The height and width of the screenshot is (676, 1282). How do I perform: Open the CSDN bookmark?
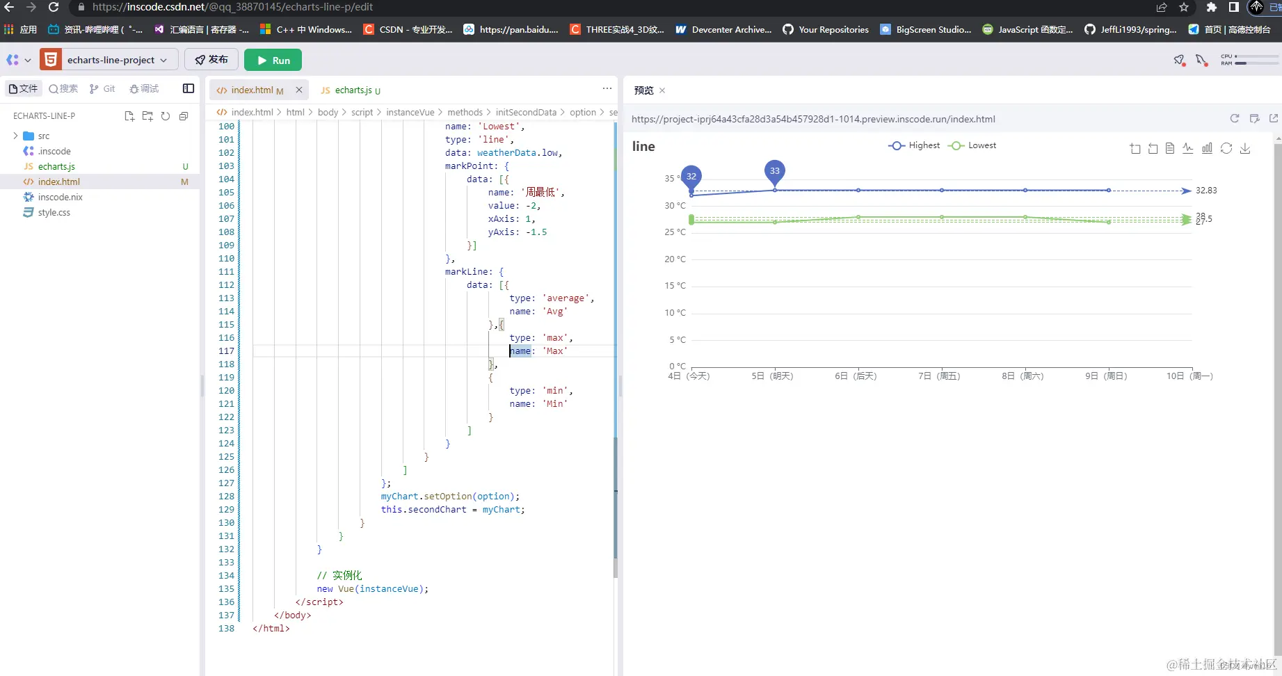(x=408, y=29)
